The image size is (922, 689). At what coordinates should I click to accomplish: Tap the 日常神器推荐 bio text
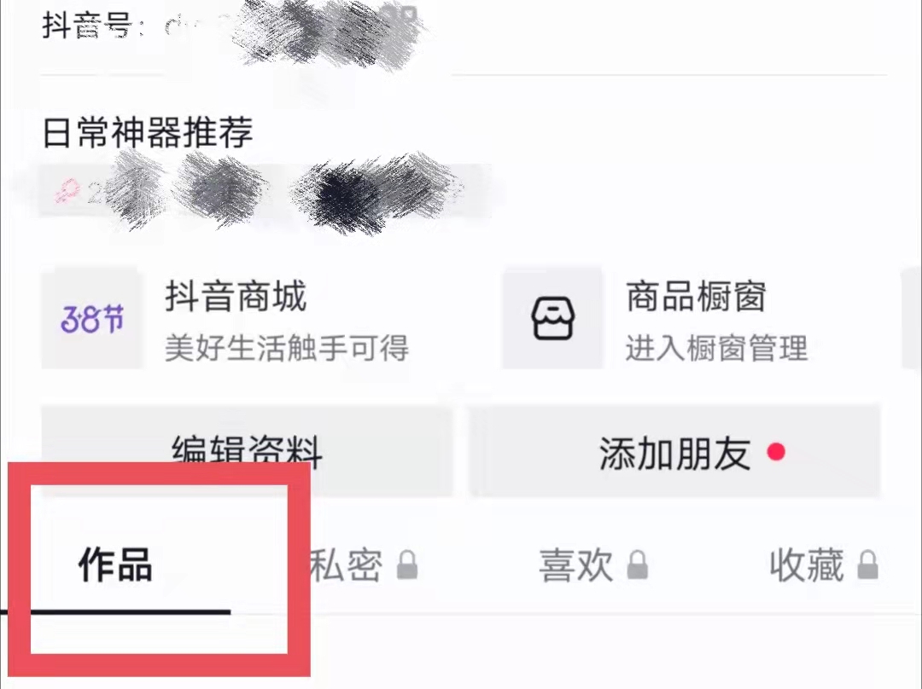148,131
